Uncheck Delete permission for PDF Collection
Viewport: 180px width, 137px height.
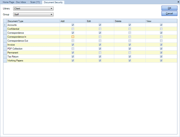(130, 49)
